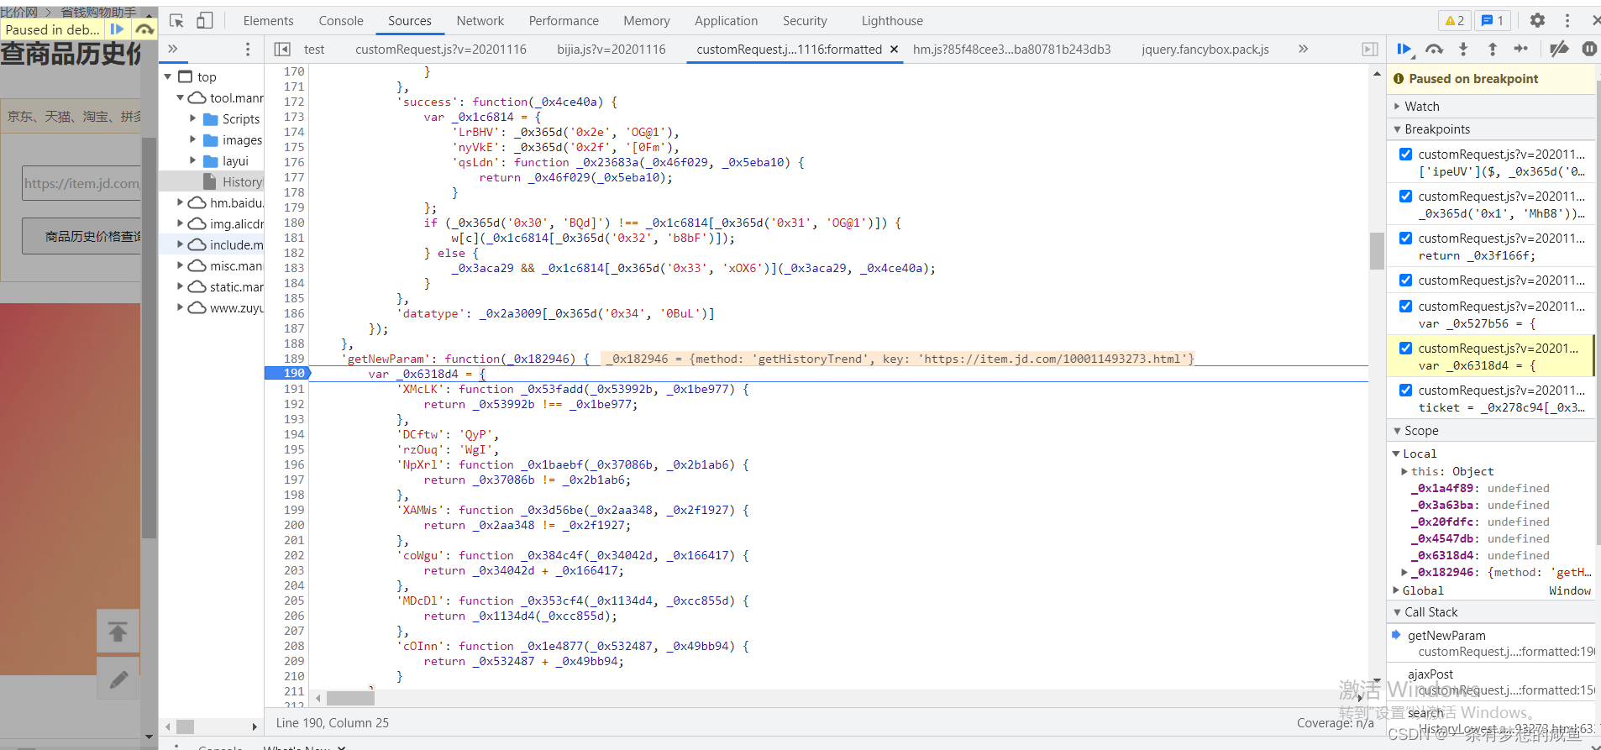1601x750 pixels.
Task: Open the bijia.js?v=20201116 file tab
Action: click(611, 50)
